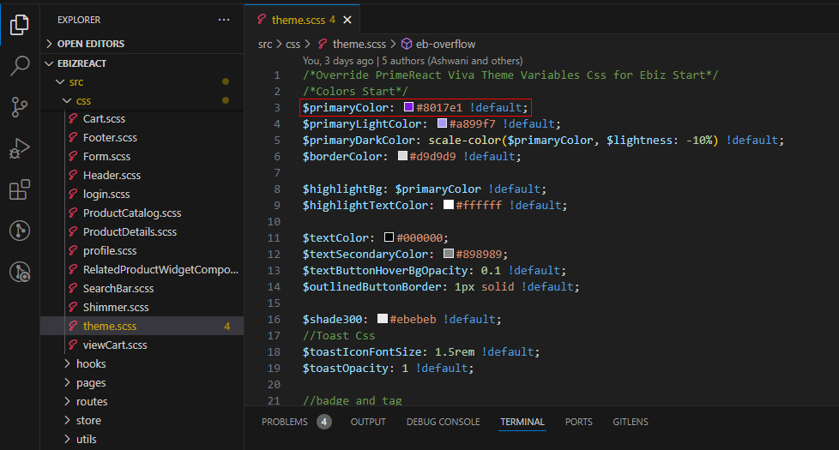Viewport: 839px width, 450px height.
Task: Click the eb-overflow breadcrumb
Action: click(446, 44)
